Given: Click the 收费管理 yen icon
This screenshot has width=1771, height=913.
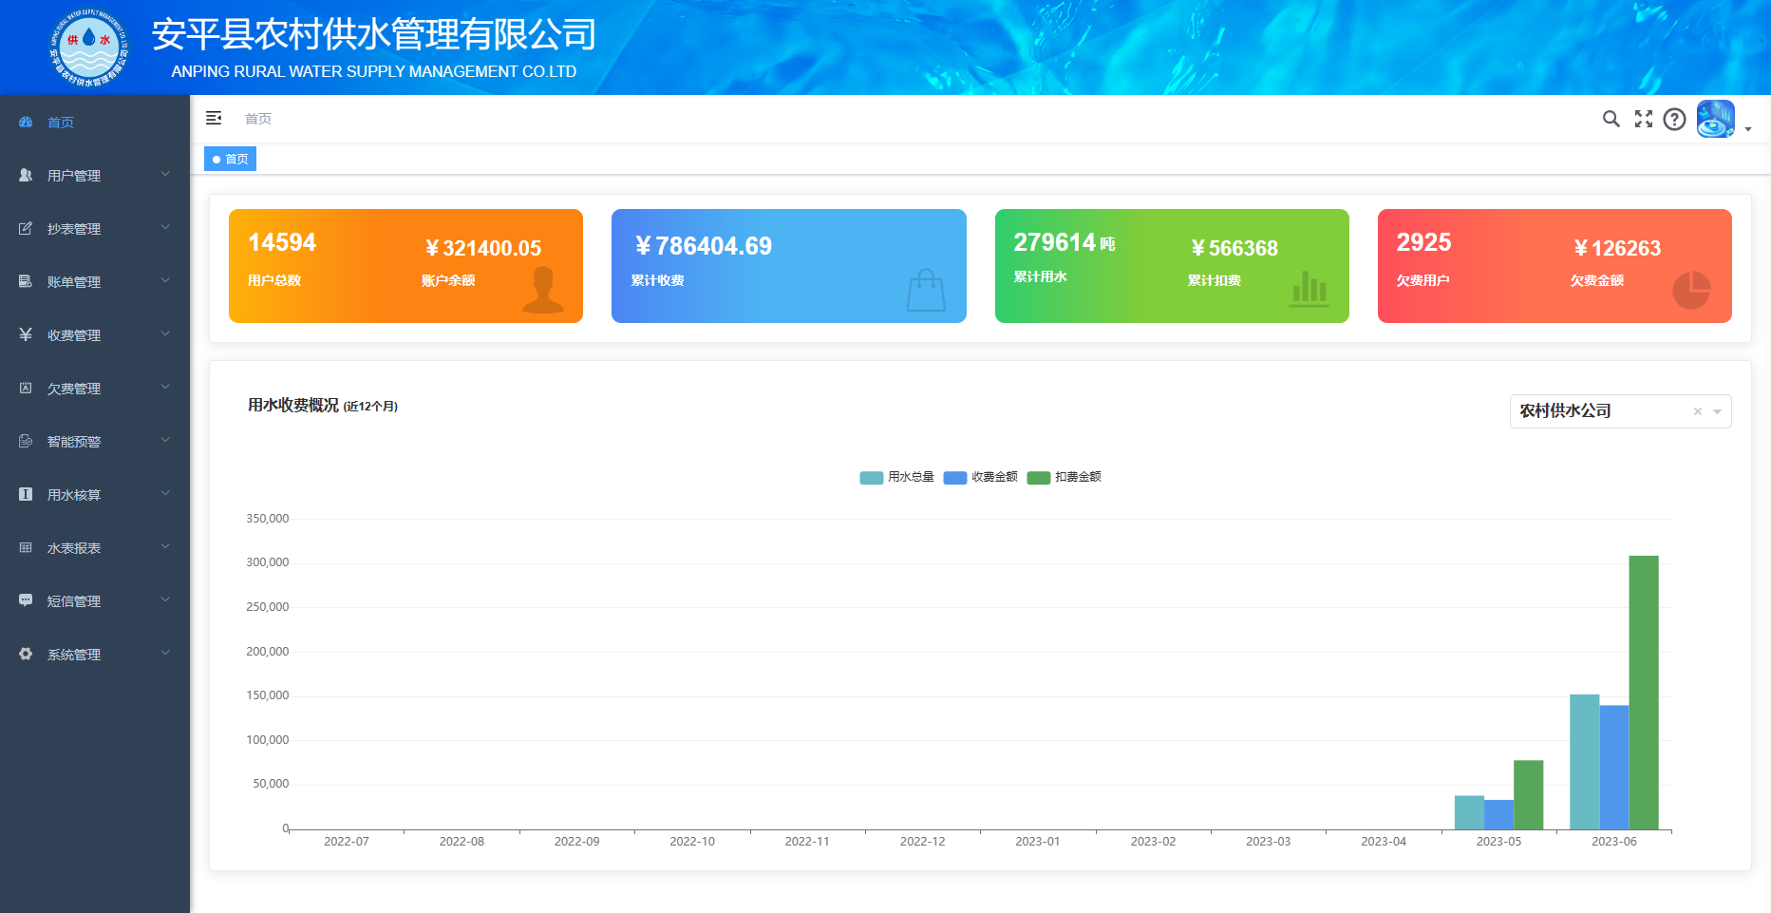Looking at the screenshot, I should coord(24,334).
